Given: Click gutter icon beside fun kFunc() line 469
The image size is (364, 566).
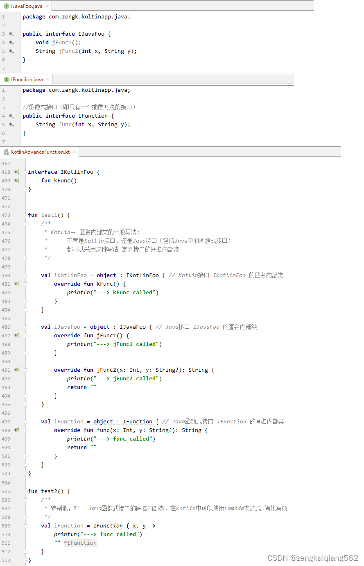Looking at the screenshot, I should tap(17, 180).
